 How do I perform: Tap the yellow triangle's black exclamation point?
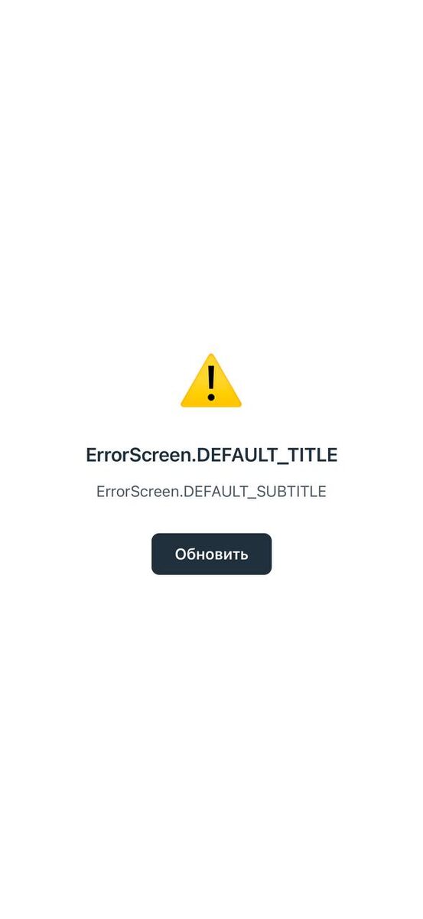click(211, 383)
